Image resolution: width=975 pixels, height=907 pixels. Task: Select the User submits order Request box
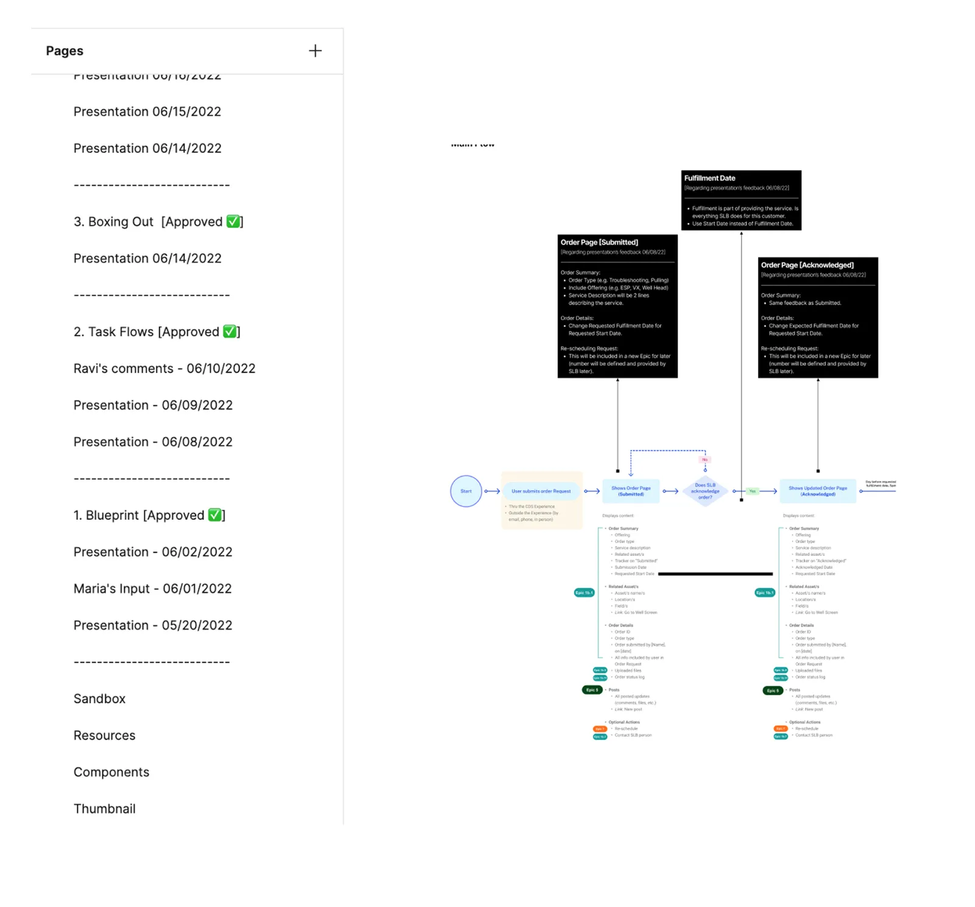[x=541, y=491]
